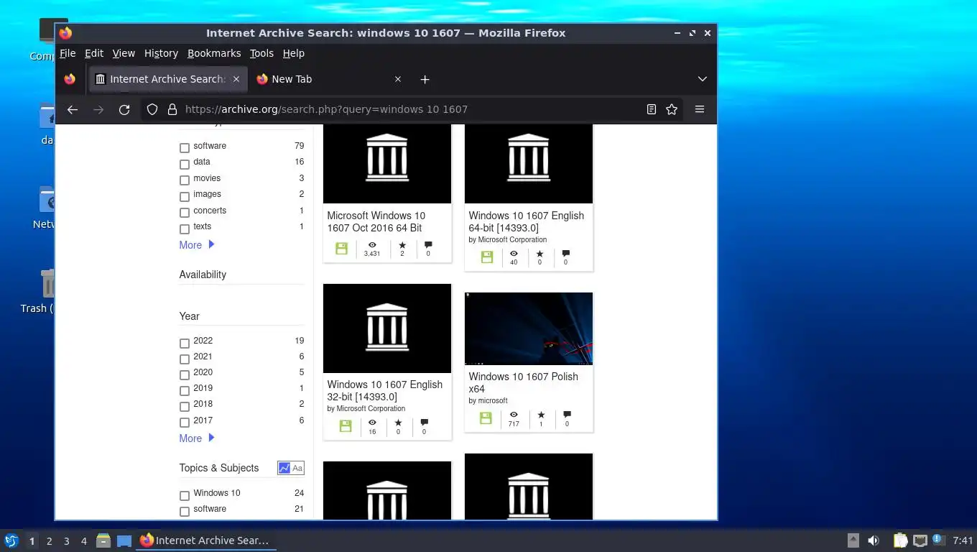The width and height of the screenshot is (977, 552).
Task: Switch Topics & Subjects to alphabetical Aa sort
Action: [297, 468]
